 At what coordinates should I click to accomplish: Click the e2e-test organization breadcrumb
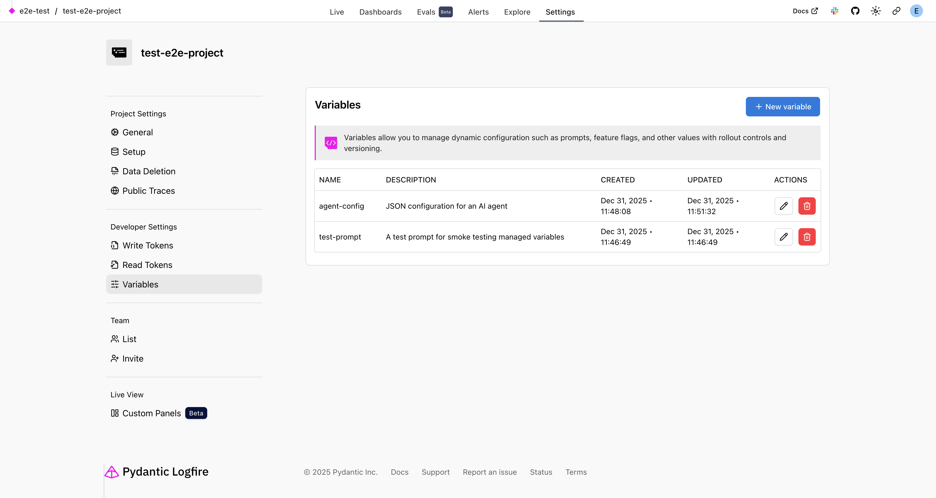coord(34,11)
